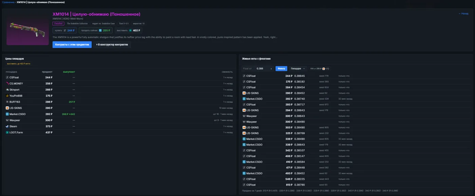Click the WW от 290 ₽ LIS-SKINS chip
The width and height of the screenshot is (475, 196).
pos(320,69)
